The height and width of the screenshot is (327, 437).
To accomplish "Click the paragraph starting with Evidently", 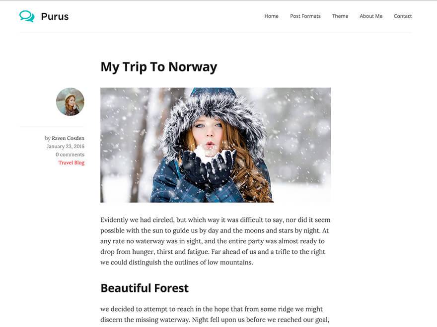I will pyautogui.click(x=215, y=241).
